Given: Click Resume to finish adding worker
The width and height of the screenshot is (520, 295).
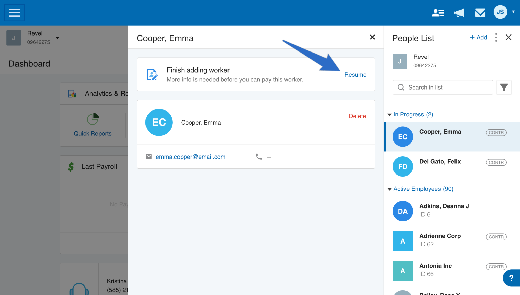Looking at the screenshot, I should click(x=355, y=75).
